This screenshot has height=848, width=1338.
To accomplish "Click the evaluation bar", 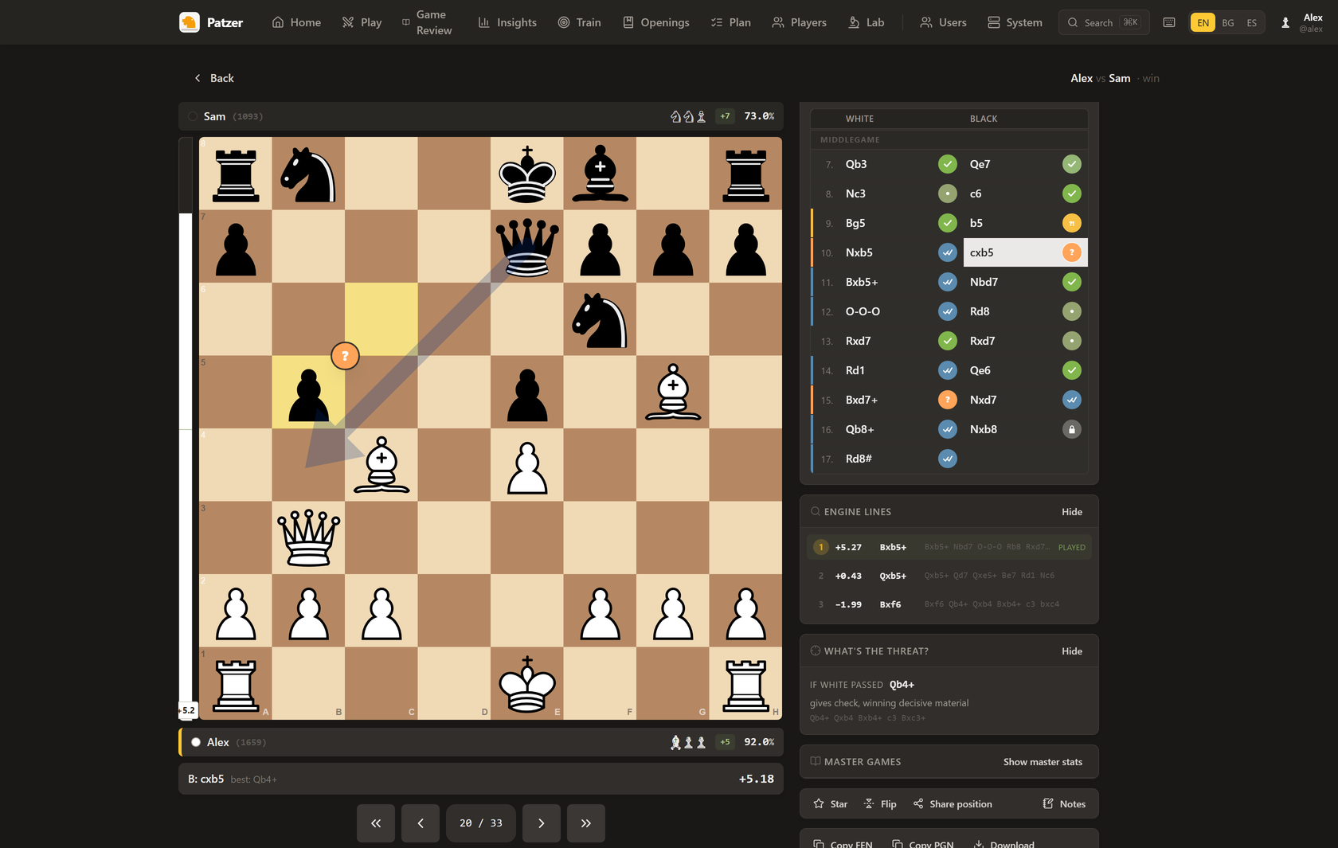I will (186, 428).
